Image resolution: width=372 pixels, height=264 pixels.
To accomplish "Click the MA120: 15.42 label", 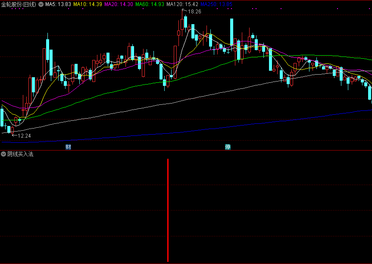I will point(182,4).
